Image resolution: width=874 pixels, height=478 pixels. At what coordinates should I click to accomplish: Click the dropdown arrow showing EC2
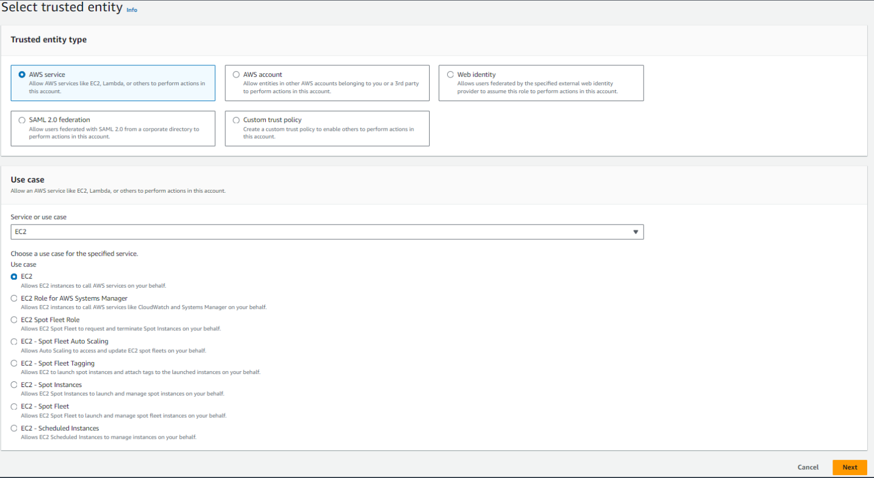coord(636,231)
